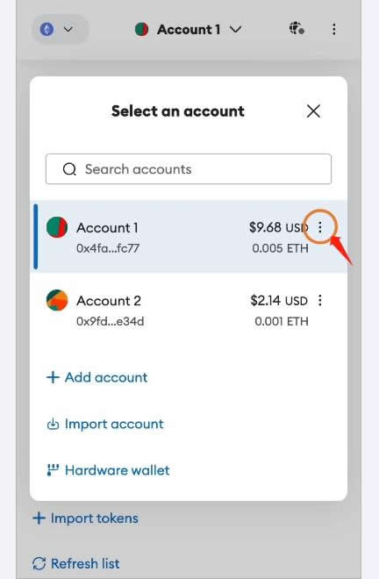Open the Ethereum network selector icon
This screenshot has width=379, height=579.
[x=46, y=29]
